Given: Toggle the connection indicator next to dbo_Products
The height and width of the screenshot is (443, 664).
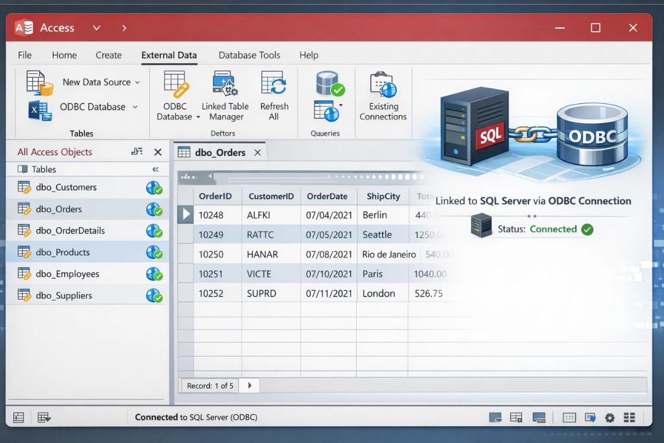Looking at the screenshot, I should coord(154,252).
